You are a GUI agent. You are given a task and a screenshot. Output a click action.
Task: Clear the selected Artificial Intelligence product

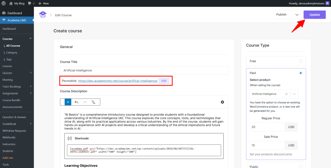[x=286, y=94]
